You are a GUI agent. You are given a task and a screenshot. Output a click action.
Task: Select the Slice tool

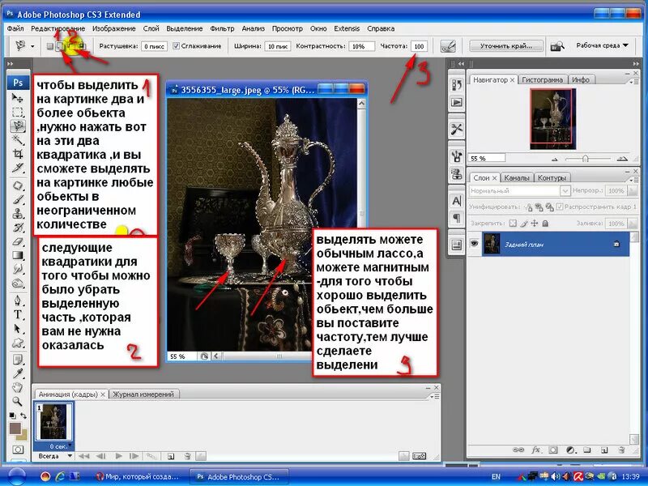[x=17, y=168]
